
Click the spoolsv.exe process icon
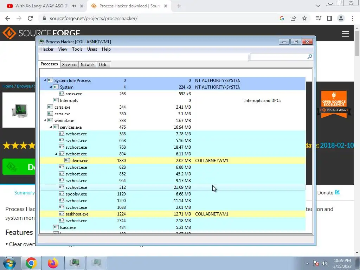pyautogui.click(x=62, y=194)
